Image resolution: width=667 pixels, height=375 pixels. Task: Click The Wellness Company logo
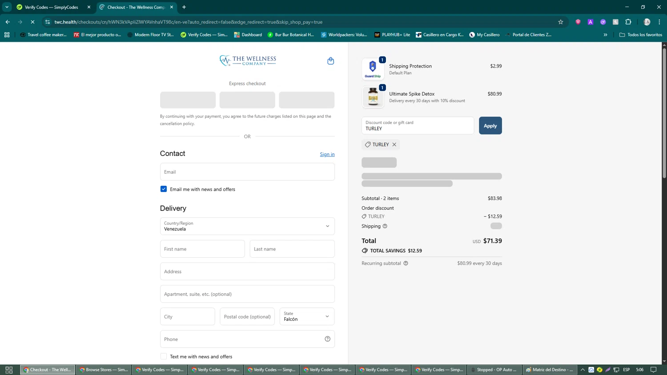pos(247,60)
